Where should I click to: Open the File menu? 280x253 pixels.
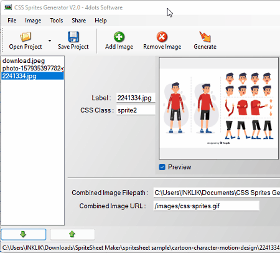tap(12, 21)
